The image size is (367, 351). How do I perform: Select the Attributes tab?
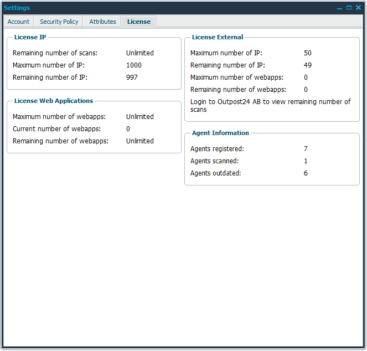point(103,22)
